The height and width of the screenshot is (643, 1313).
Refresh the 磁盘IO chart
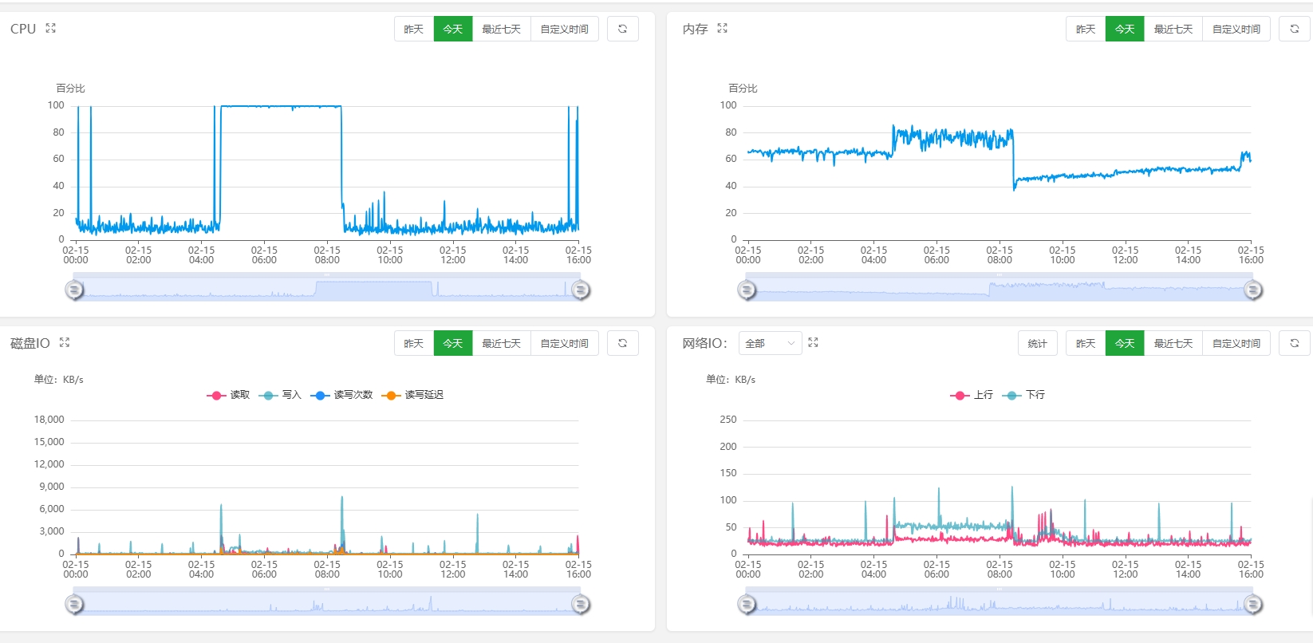623,343
